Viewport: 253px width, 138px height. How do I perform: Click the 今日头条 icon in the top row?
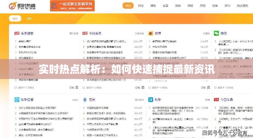85,33
